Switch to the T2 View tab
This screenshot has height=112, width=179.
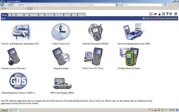pyautogui.click(x=50, y=15)
